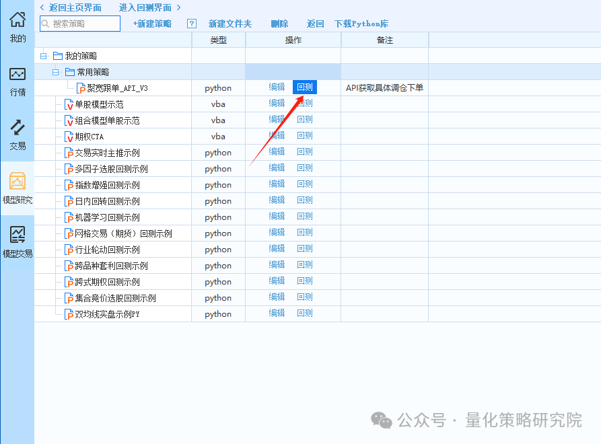
Task: Collapse the 常用策略 folder node
Action: coord(56,72)
